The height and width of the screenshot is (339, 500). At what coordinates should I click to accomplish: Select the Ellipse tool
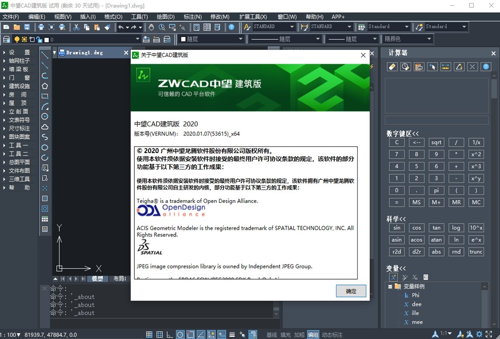click(45, 147)
